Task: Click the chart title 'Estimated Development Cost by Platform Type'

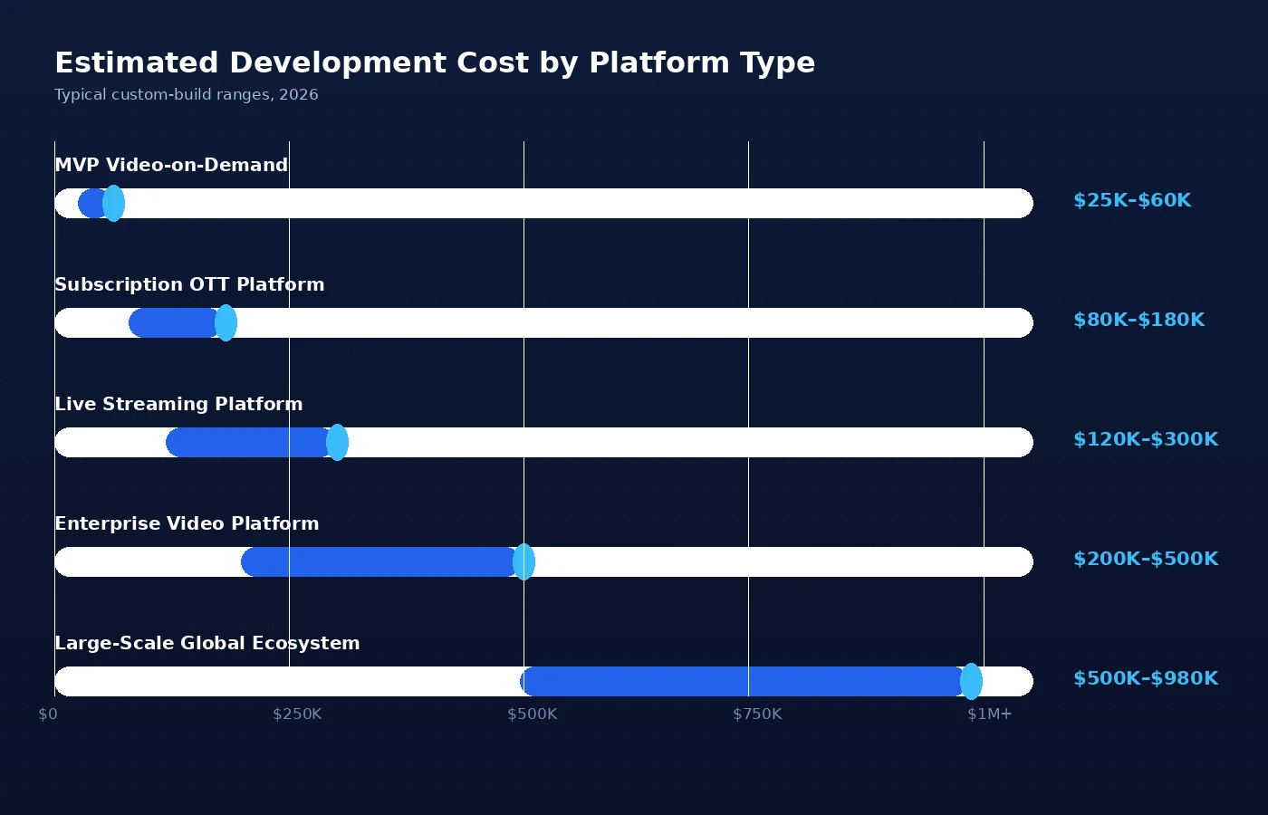Action: [435, 63]
